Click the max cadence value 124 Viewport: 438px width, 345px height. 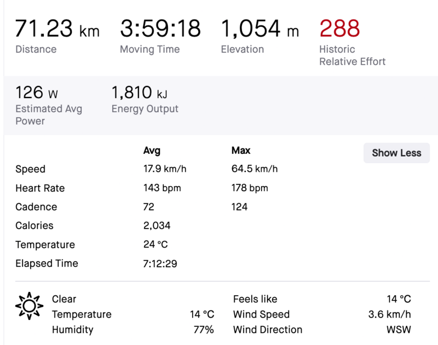[239, 207]
